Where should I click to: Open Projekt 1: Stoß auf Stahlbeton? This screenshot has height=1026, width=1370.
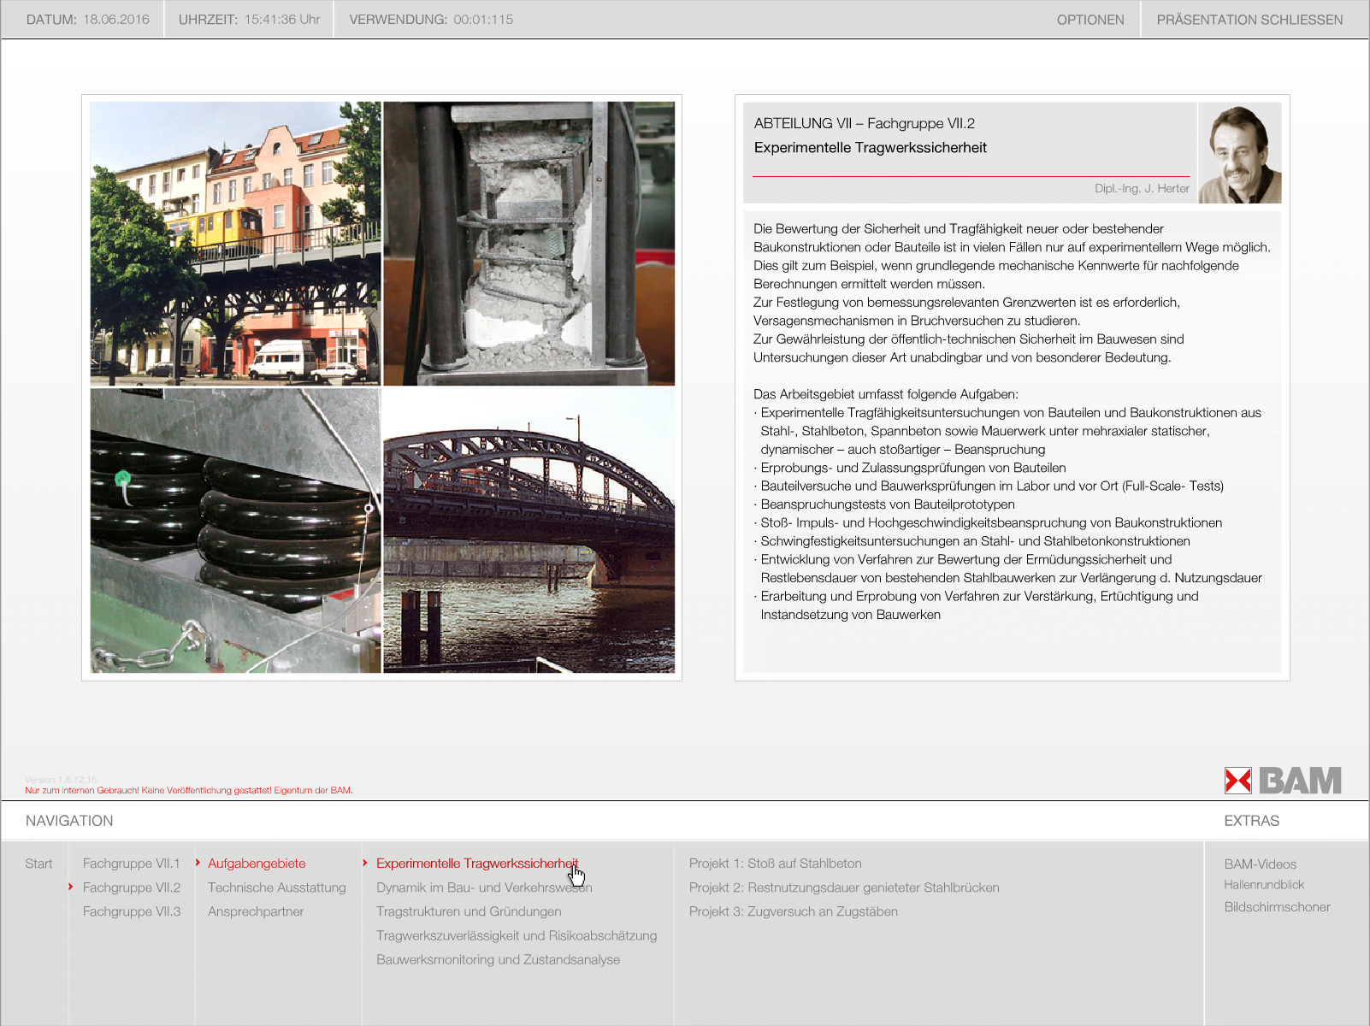[x=775, y=864]
